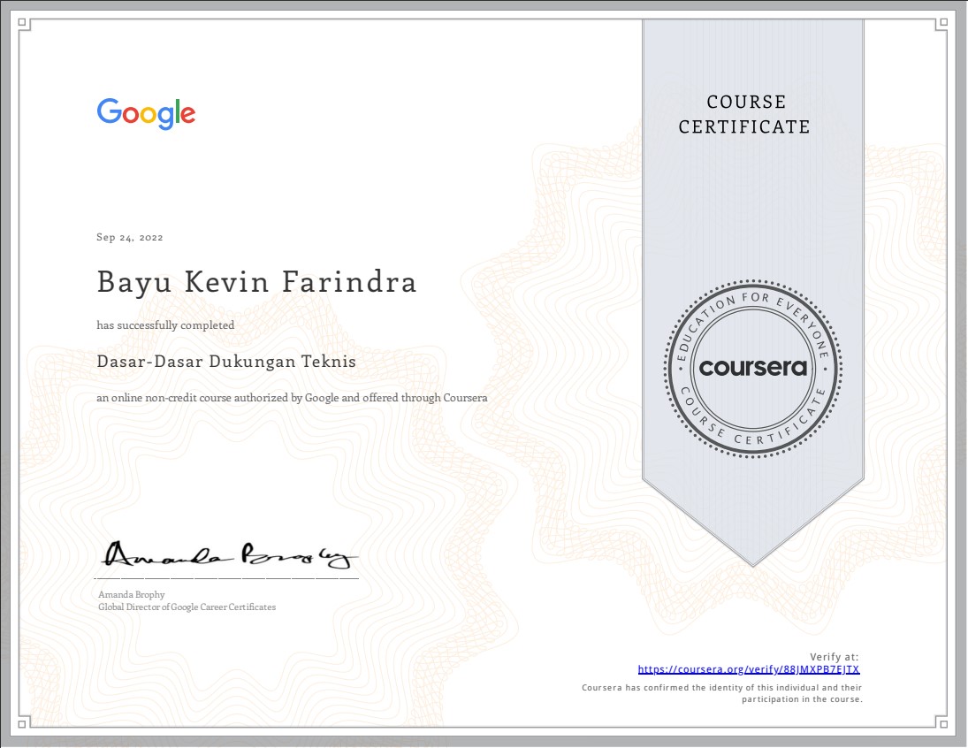The height and width of the screenshot is (748, 968).
Task: Click the pointed bottom tip of the ribbon
Action: (x=753, y=562)
